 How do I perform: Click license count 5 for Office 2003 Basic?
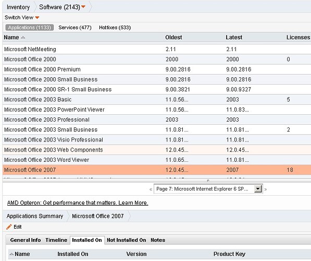289,99
